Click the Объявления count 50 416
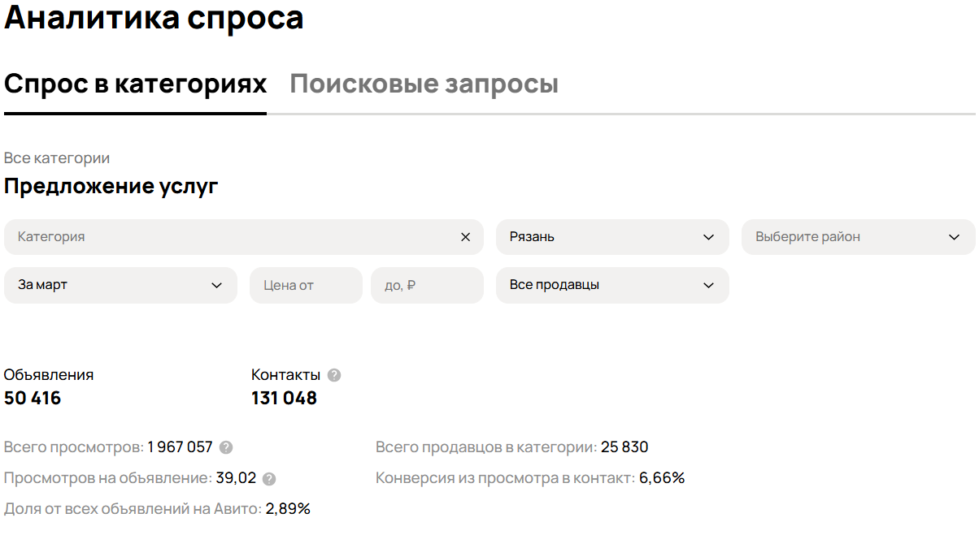Screen dimensions: 979x535 (x=33, y=399)
